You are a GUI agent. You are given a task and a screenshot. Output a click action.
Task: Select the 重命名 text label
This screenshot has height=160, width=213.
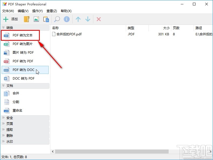(x=17, y=111)
